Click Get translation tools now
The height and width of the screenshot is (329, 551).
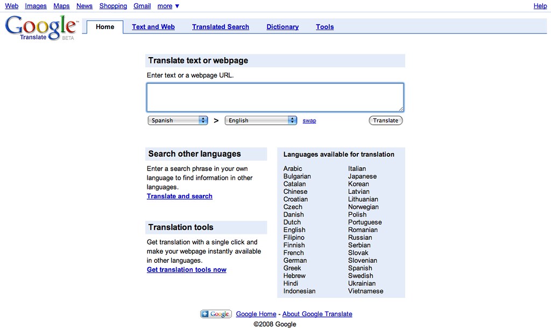[x=186, y=269]
